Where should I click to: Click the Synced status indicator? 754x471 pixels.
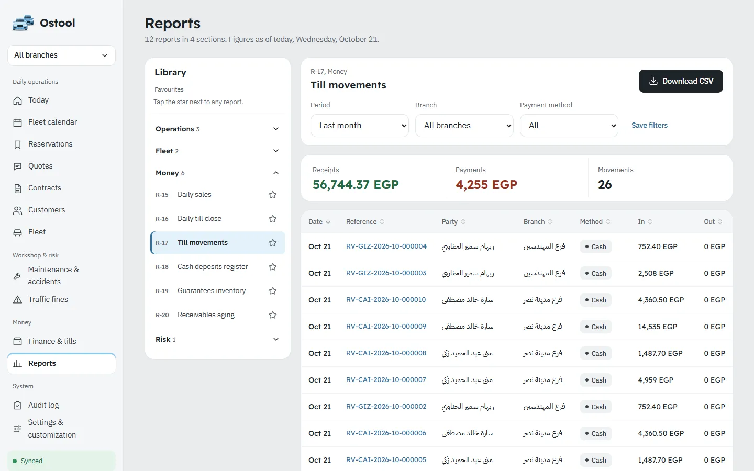tap(61, 461)
